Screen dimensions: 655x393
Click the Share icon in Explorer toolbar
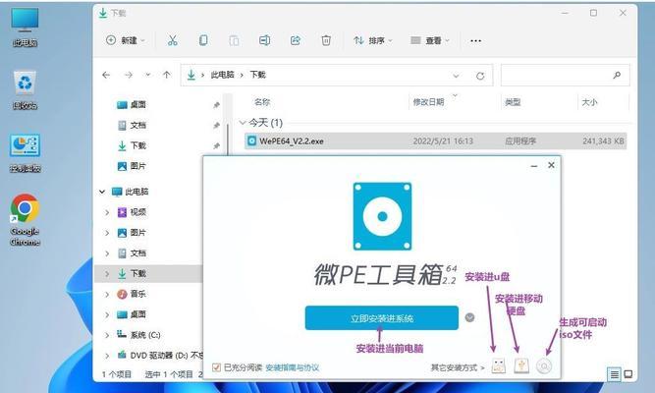pos(296,40)
